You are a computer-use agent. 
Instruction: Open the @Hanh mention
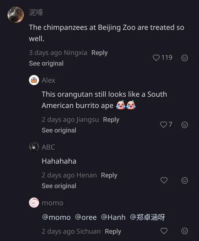coord(113,217)
